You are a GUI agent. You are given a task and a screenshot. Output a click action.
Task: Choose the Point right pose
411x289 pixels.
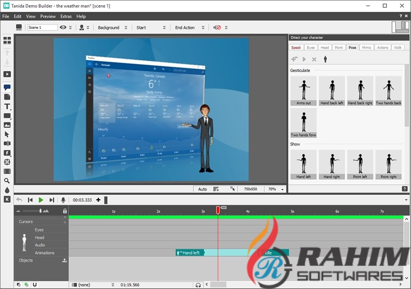click(388, 165)
